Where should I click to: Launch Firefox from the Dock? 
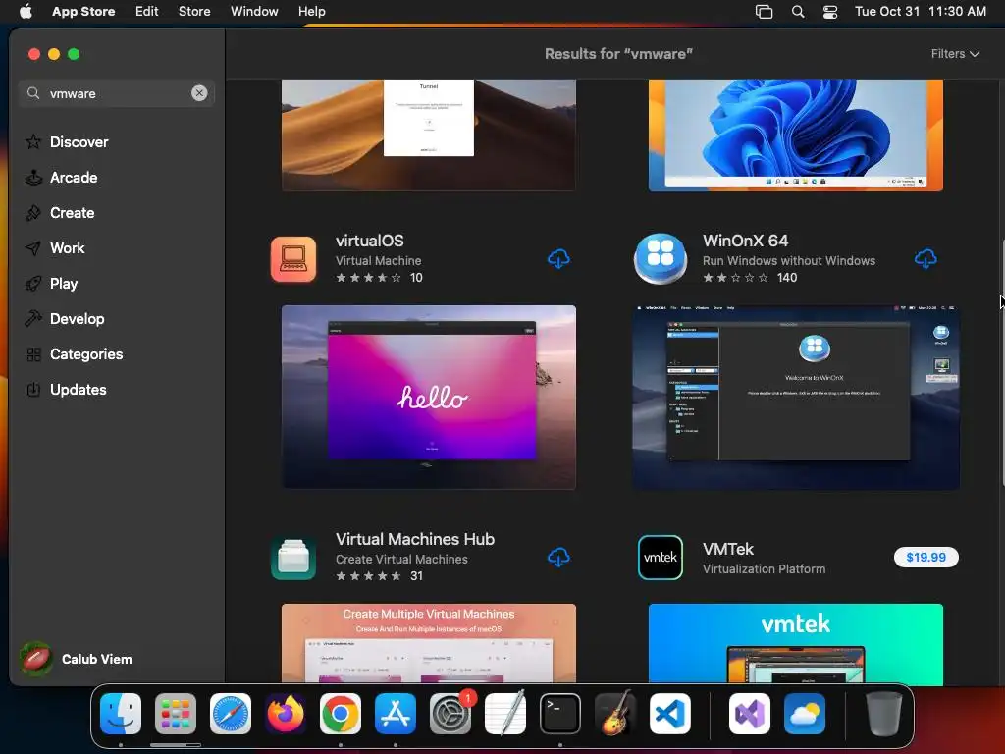pyautogui.click(x=286, y=714)
